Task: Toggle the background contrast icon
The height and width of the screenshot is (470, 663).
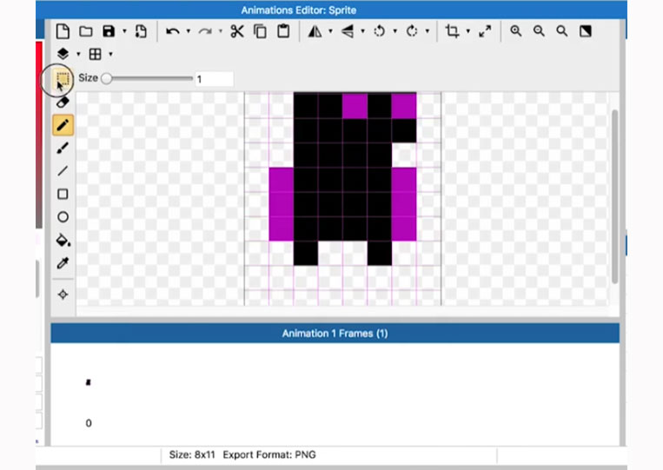Action: click(x=585, y=31)
